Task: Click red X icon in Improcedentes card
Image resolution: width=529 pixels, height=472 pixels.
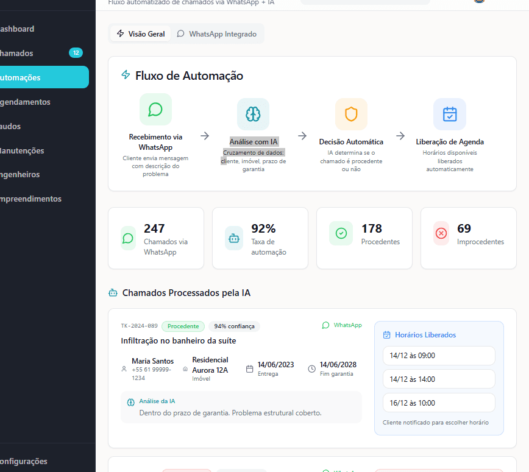Action: (441, 233)
